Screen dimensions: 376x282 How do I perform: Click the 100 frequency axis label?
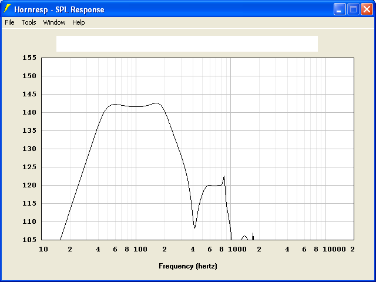click(x=140, y=249)
